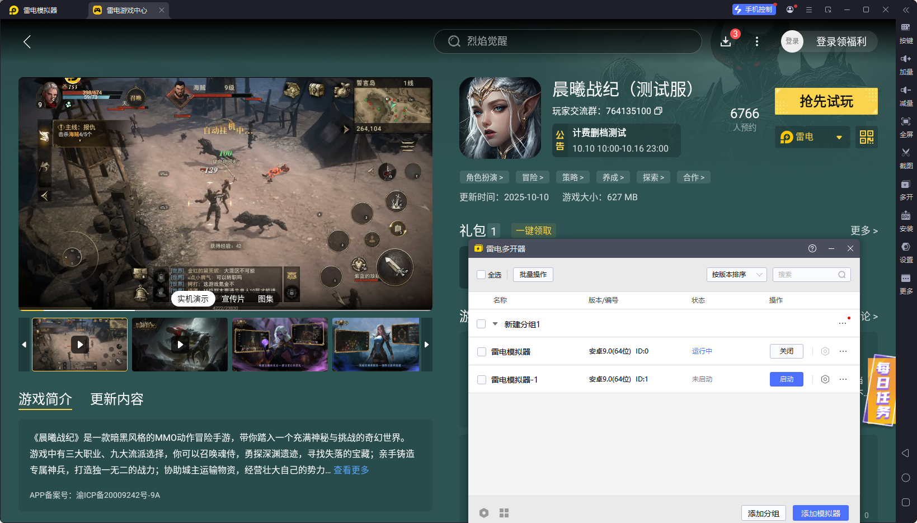Switch media to 宣传片 tab
Viewport: 917px width, 523px height.
[x=233, y=299]
